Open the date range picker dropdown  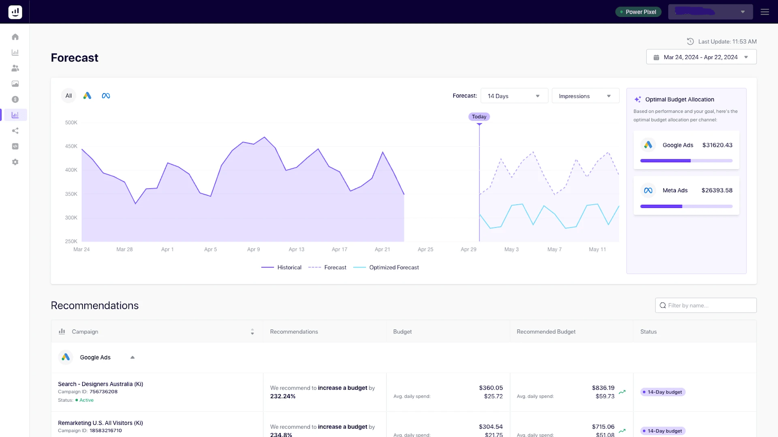pos(701,57)
